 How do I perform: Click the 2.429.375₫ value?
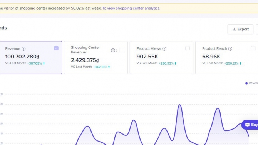click(85, 60)
